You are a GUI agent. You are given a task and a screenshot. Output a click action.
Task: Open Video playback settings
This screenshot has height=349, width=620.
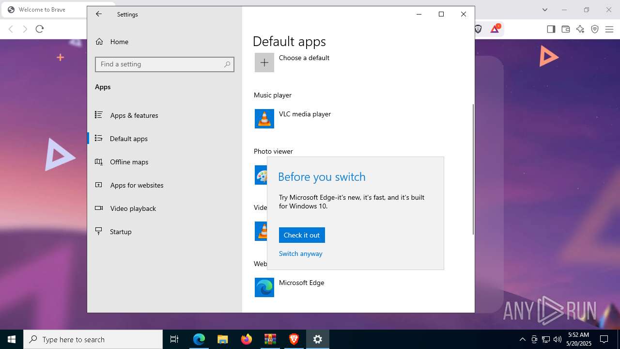coord(165,208)
